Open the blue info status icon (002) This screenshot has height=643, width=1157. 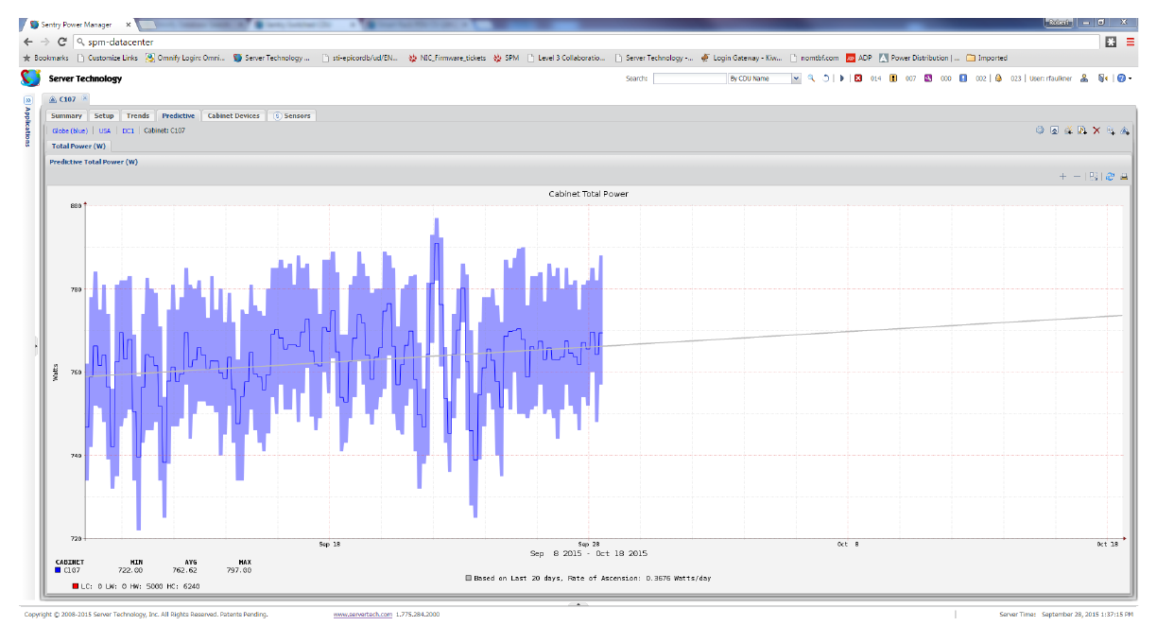(x=963, y=78)
